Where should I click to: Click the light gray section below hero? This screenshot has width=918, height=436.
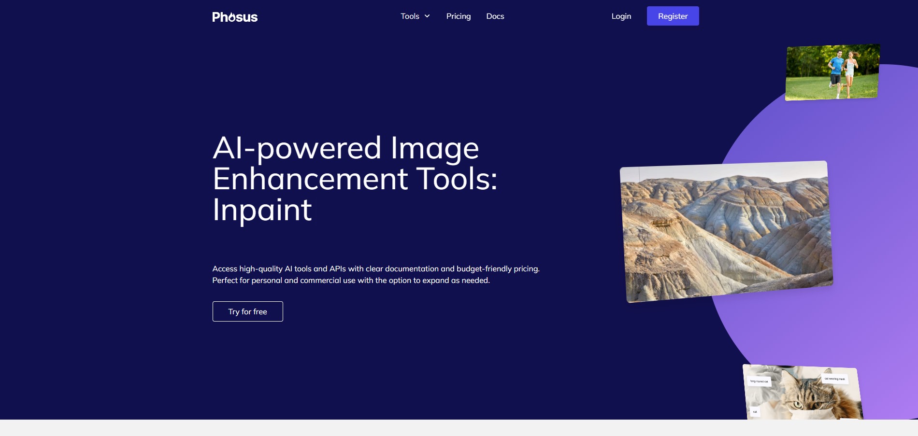coord(459,428)
